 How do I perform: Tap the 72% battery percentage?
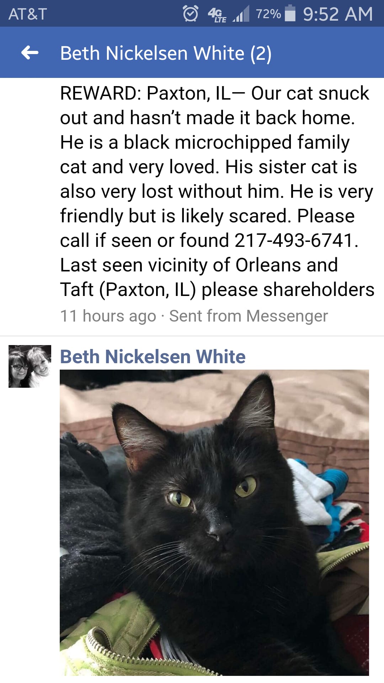268,14
